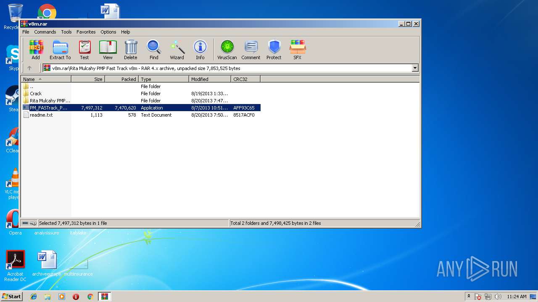The width and height of the screenshot is (538, 302).
Task: Show hidden tray icons arrow
Action: point(469,296)
